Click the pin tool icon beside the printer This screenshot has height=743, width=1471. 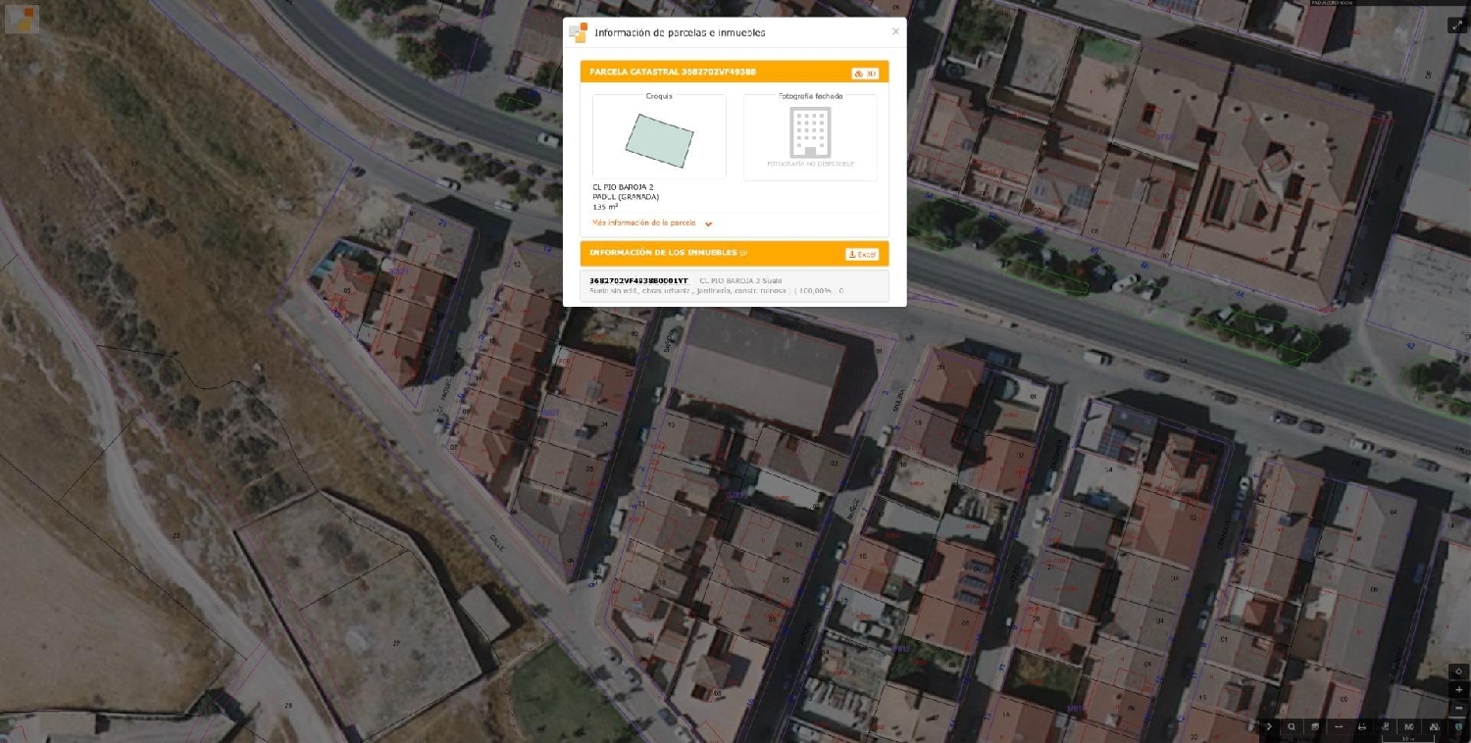(1385, 726)
